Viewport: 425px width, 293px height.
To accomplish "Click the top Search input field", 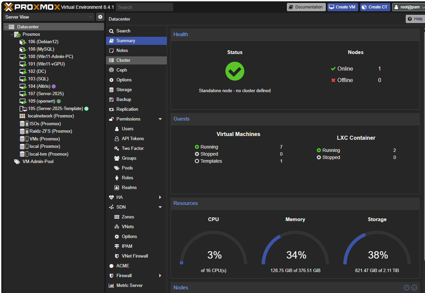I will (144, 7).
